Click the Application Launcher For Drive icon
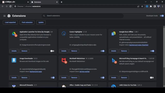 [14, 34]
